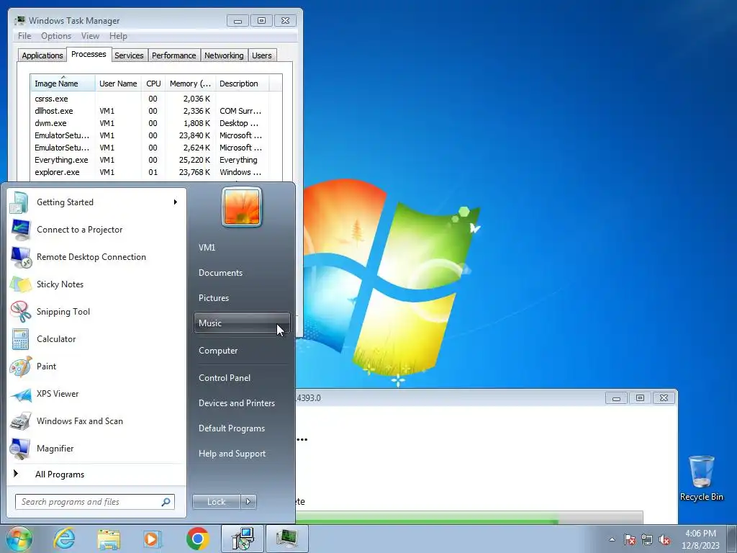Select the Everything.exe process row
Screen dimensions: 737x553
click(x=150, y=160)
